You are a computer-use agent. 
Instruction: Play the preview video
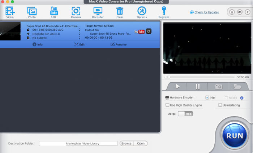pyautogui.click(x=177, y=87)
